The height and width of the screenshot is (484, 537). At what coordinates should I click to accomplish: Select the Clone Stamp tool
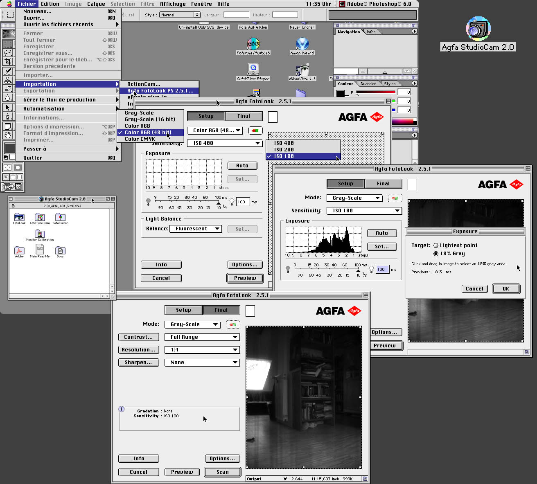pos(8,80)
